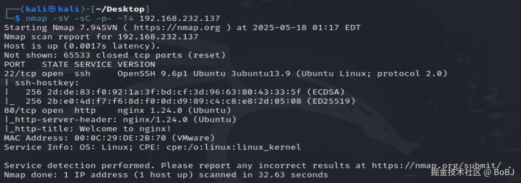521x183 pixels.
Task: Click the Nmap done summary line
Action: click(166, 175)
